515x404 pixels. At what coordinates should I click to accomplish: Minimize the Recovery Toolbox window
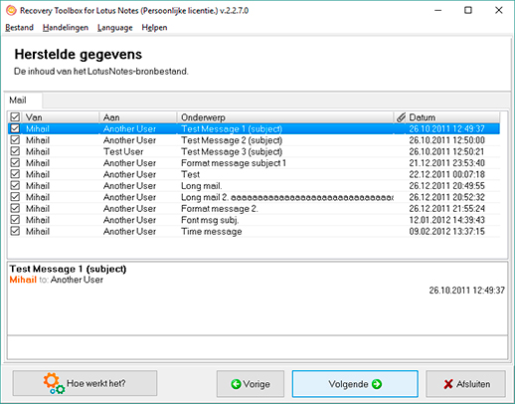coord(437,11)
